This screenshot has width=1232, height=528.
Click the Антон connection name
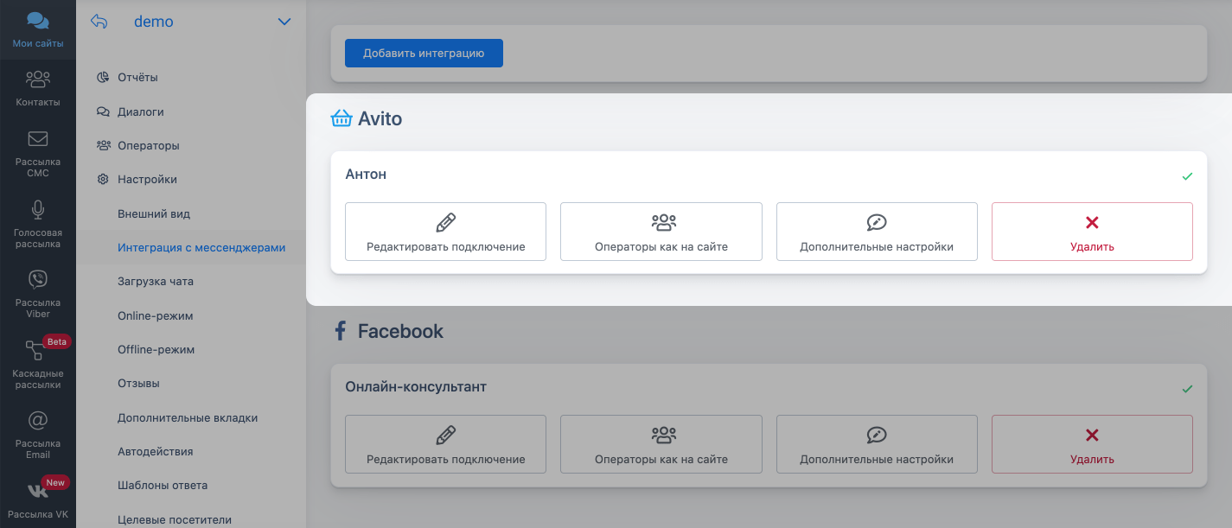(366, 174)
